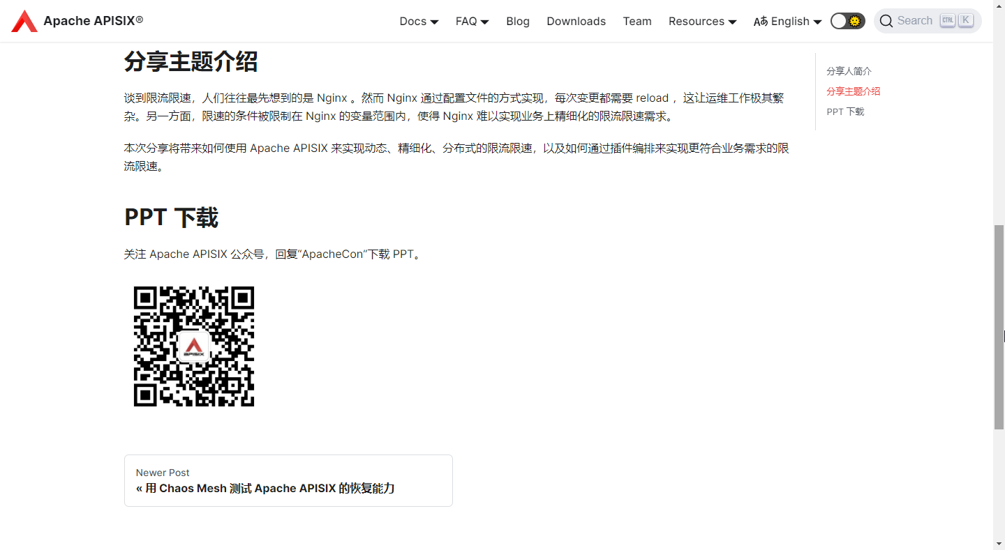
Task: Jump to PPT 下载 section in sidebar
Action: pyautogui.click(x=845, y=112)
